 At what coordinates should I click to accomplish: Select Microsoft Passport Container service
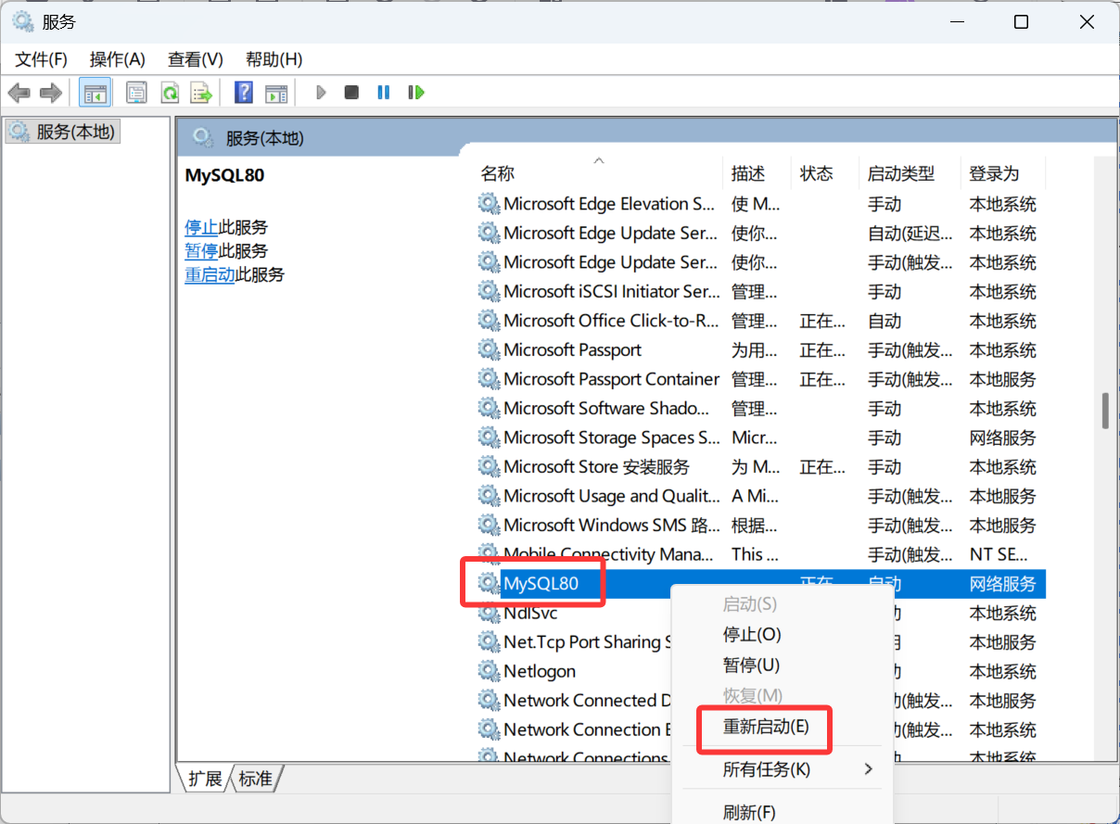(611, 379)
